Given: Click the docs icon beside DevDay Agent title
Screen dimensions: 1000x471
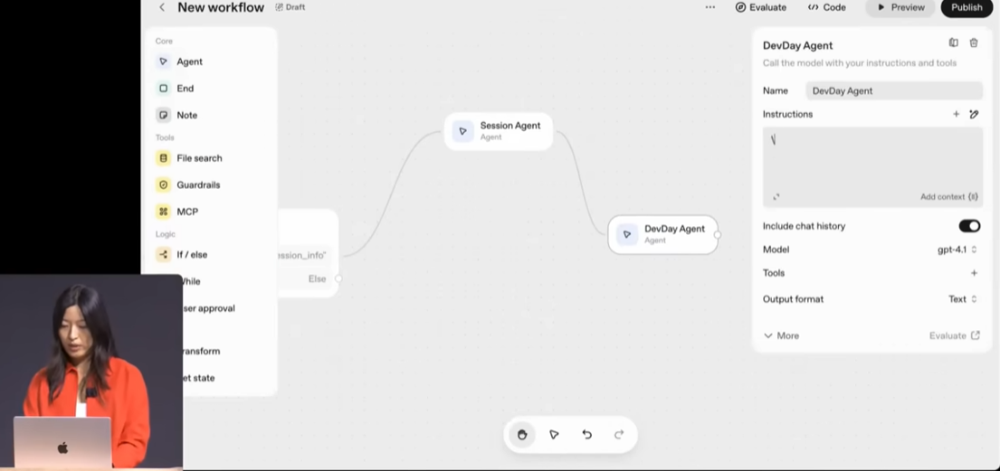Looking at the screenshot, I should coord(953,42).
